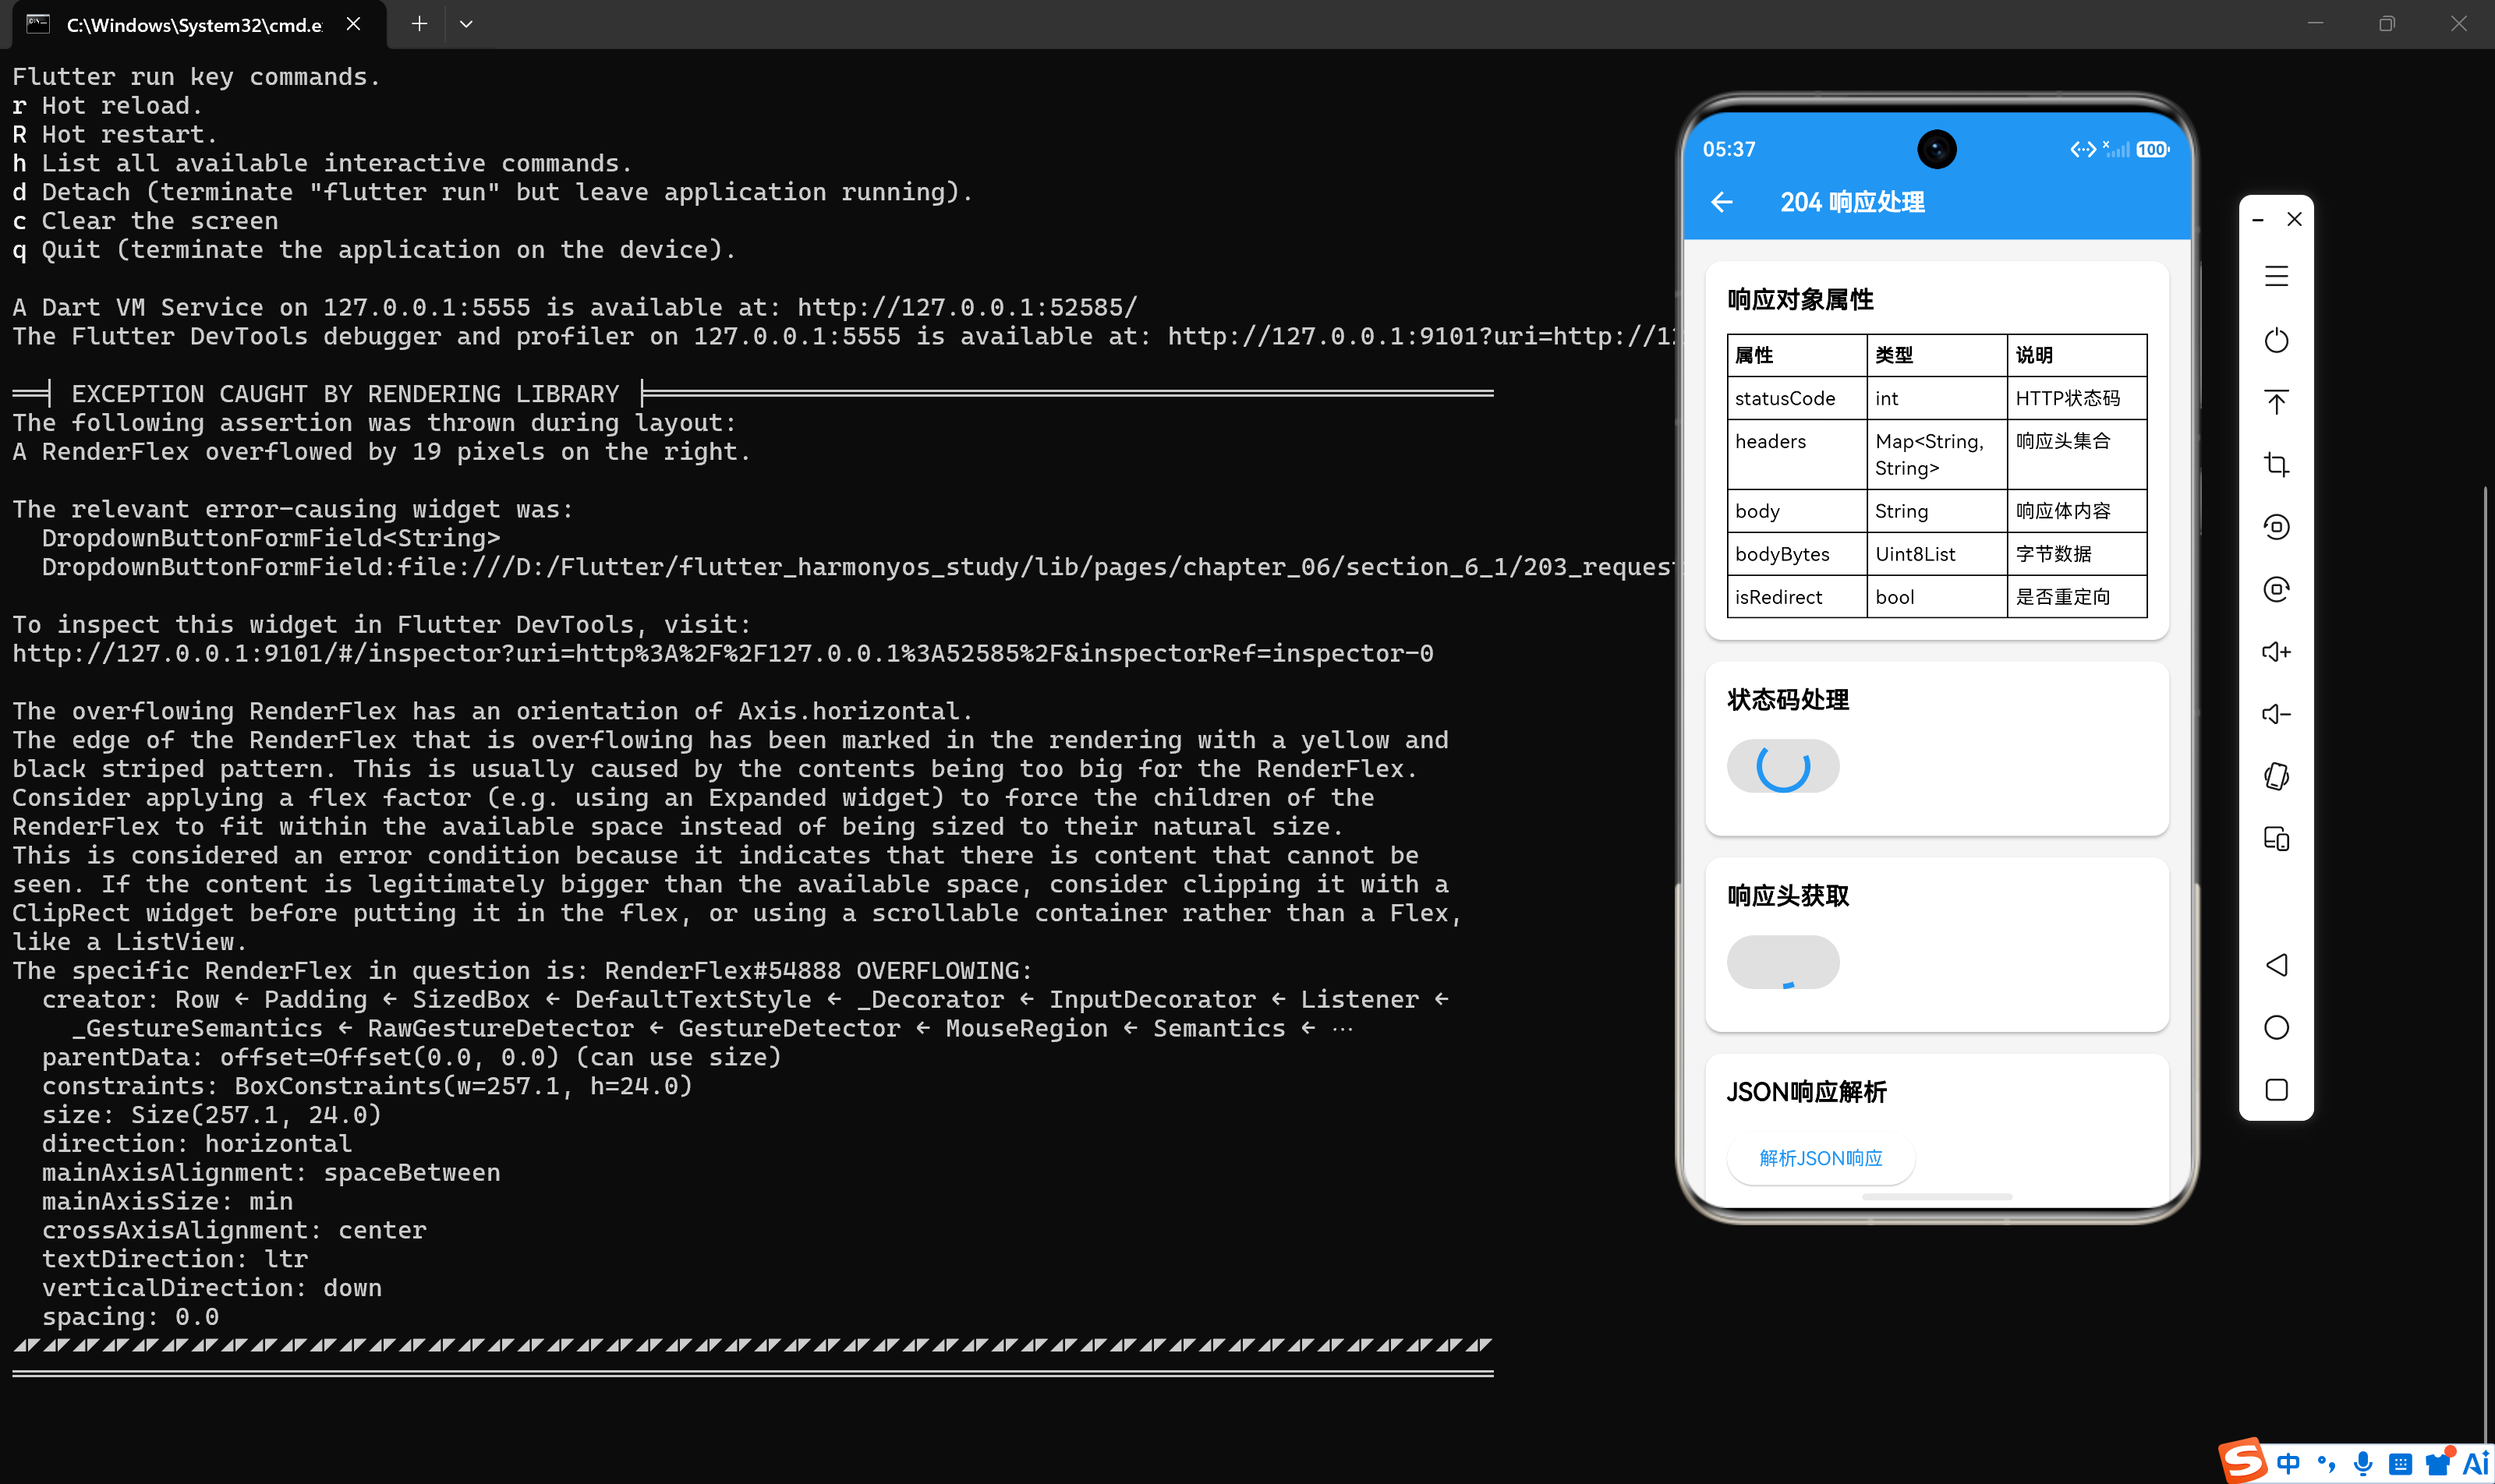Tap the loading button under 状态码处理
The width and height of the screenshot is (2495, 1484).
(x=1782, y=767)
